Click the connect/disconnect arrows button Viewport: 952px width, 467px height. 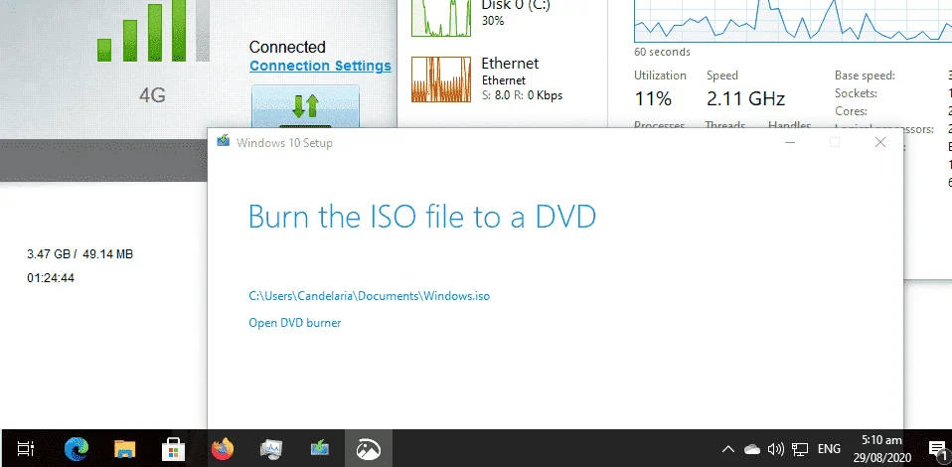(x=305, y=107)
